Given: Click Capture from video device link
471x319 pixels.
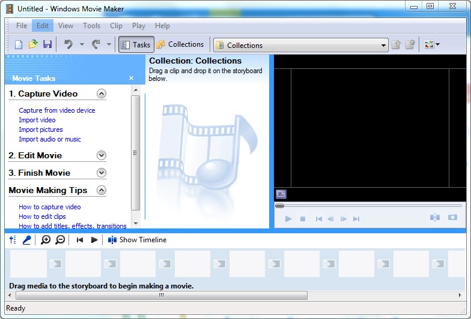Looking at the screenshot, I should point(57,110).
